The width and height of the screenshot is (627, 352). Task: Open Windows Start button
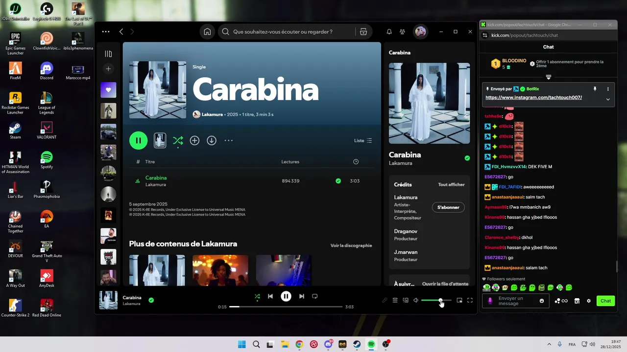[x=241, y=344]
